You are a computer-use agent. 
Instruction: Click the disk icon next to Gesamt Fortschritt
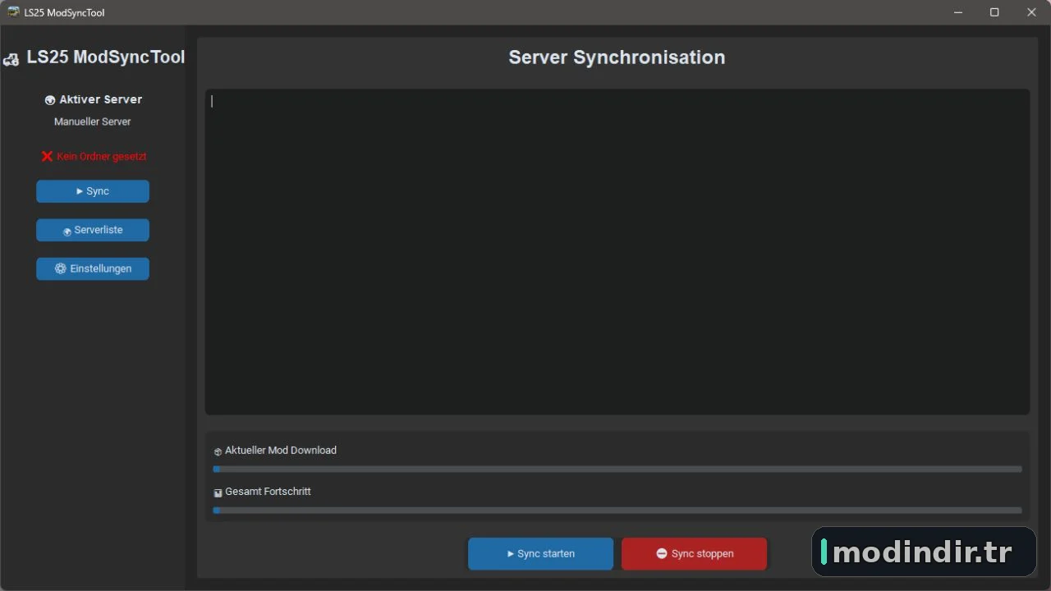tap(218, 492)
